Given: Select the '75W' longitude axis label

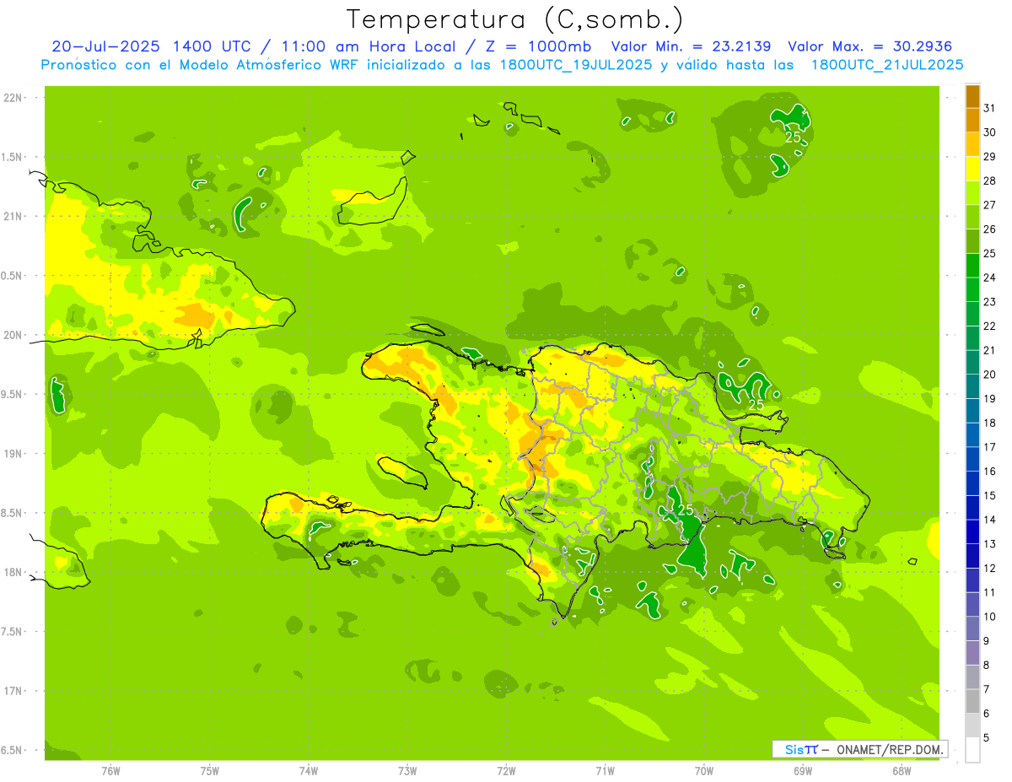Looking at the screenshot, I should pyautogui.click(x=210, y=770).
